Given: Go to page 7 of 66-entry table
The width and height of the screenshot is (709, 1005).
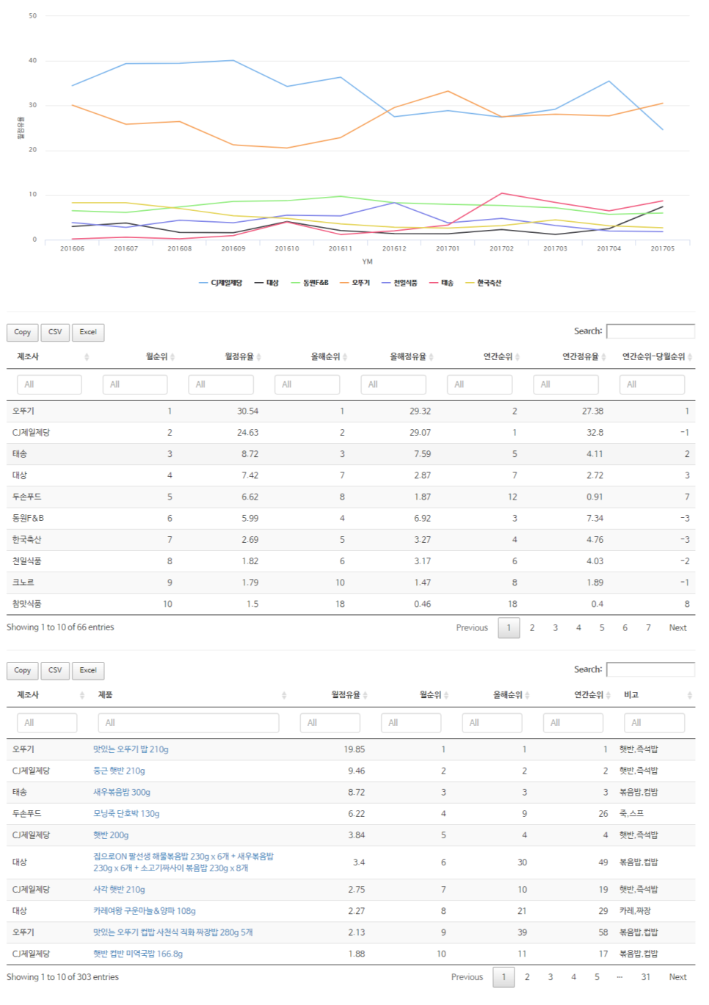Looking at the screenshot, I should [648, 628].
